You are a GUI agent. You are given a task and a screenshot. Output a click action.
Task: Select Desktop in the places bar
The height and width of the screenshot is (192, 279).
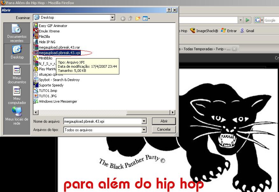tap(17, 54)
